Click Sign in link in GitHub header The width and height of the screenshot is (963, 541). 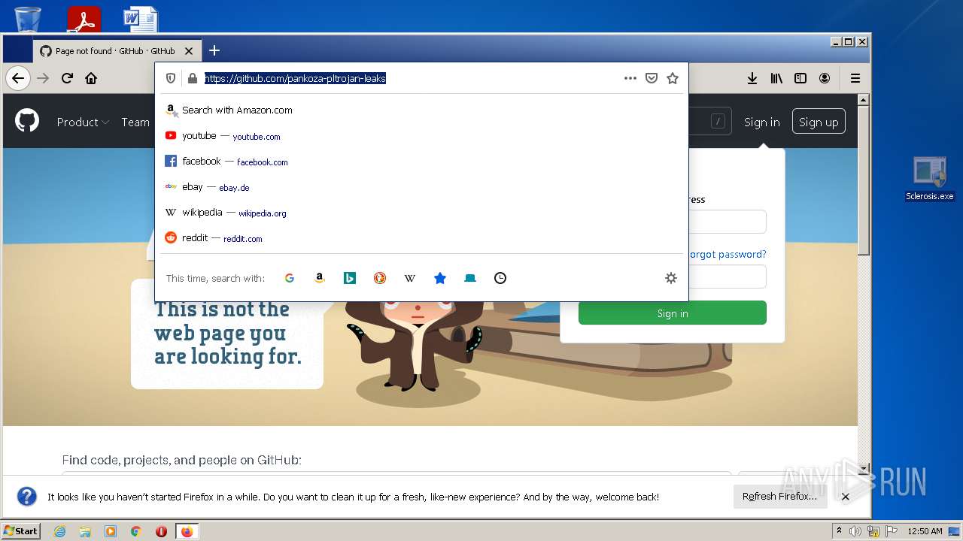[761, 122]
